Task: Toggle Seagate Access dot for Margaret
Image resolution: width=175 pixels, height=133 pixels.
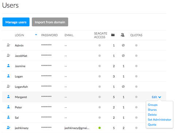Action: point(100,97)
